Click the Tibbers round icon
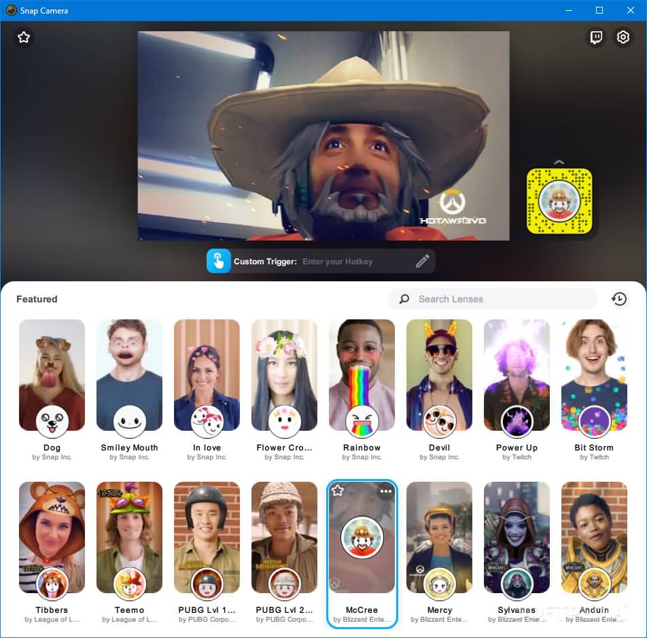 [x=52, y=584]
